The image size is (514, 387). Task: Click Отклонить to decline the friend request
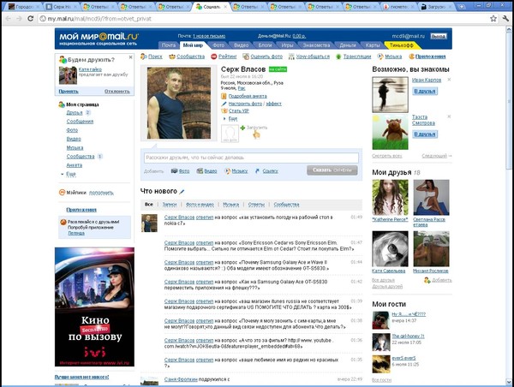tap(118, 90)
